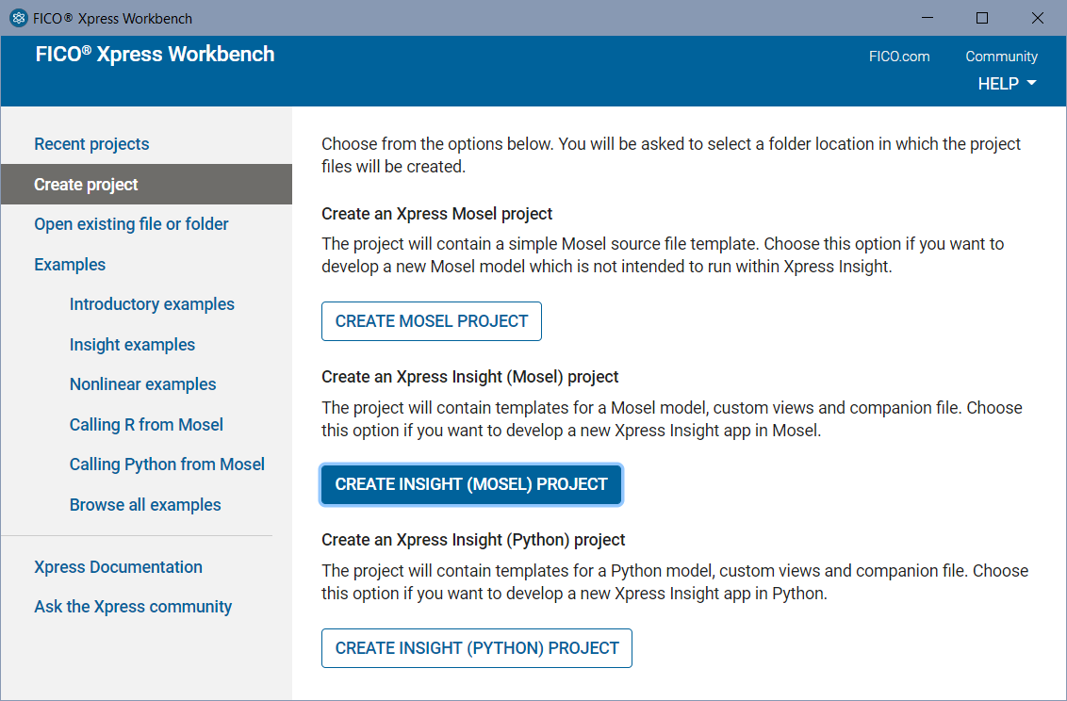Select the Create project sidebar item

coord(86,185)
